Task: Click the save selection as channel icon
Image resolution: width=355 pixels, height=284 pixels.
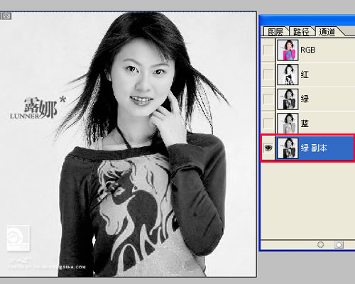Action: coord(339,245)
